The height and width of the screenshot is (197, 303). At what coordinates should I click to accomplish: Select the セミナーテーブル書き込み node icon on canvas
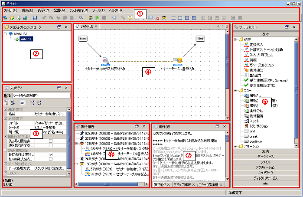(x=177, y=61)
